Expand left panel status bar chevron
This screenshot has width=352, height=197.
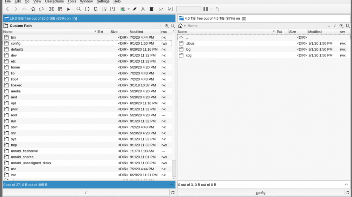171,185
